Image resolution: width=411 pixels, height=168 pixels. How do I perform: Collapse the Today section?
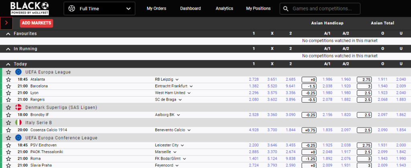tap(8, 64)
